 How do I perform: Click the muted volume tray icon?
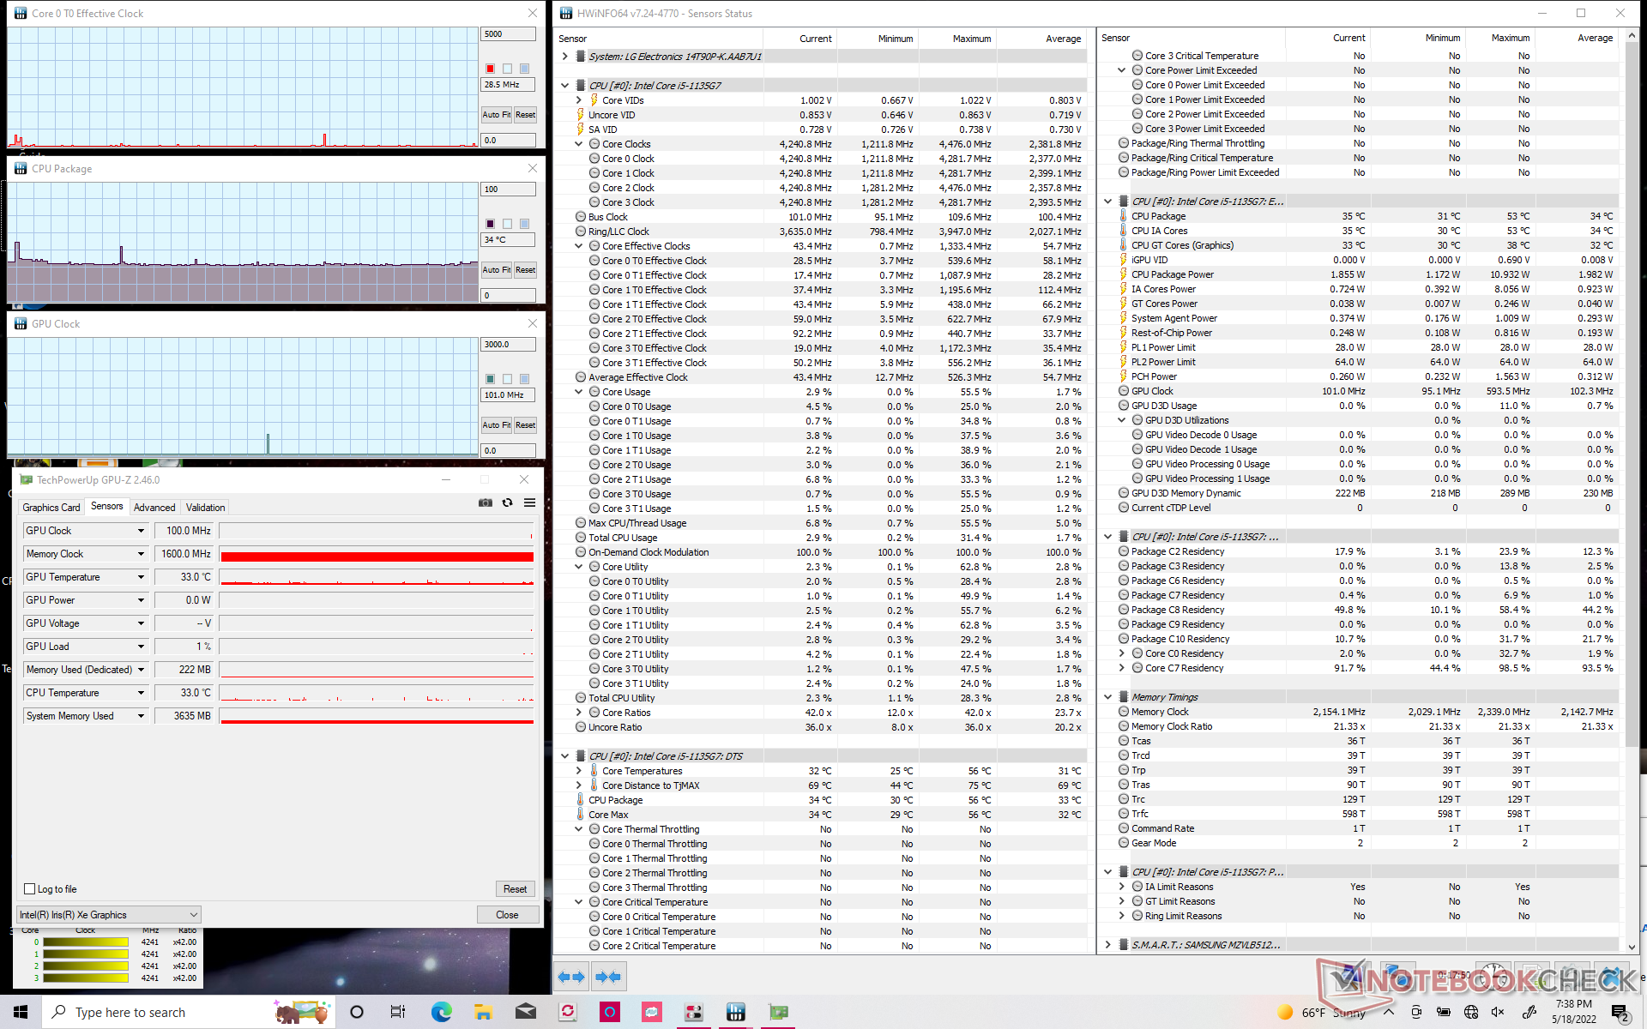[1498, 1012]
